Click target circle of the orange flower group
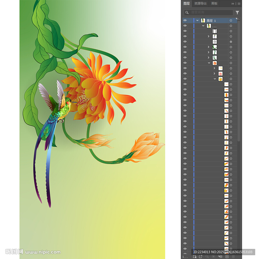 click(231, 63)
